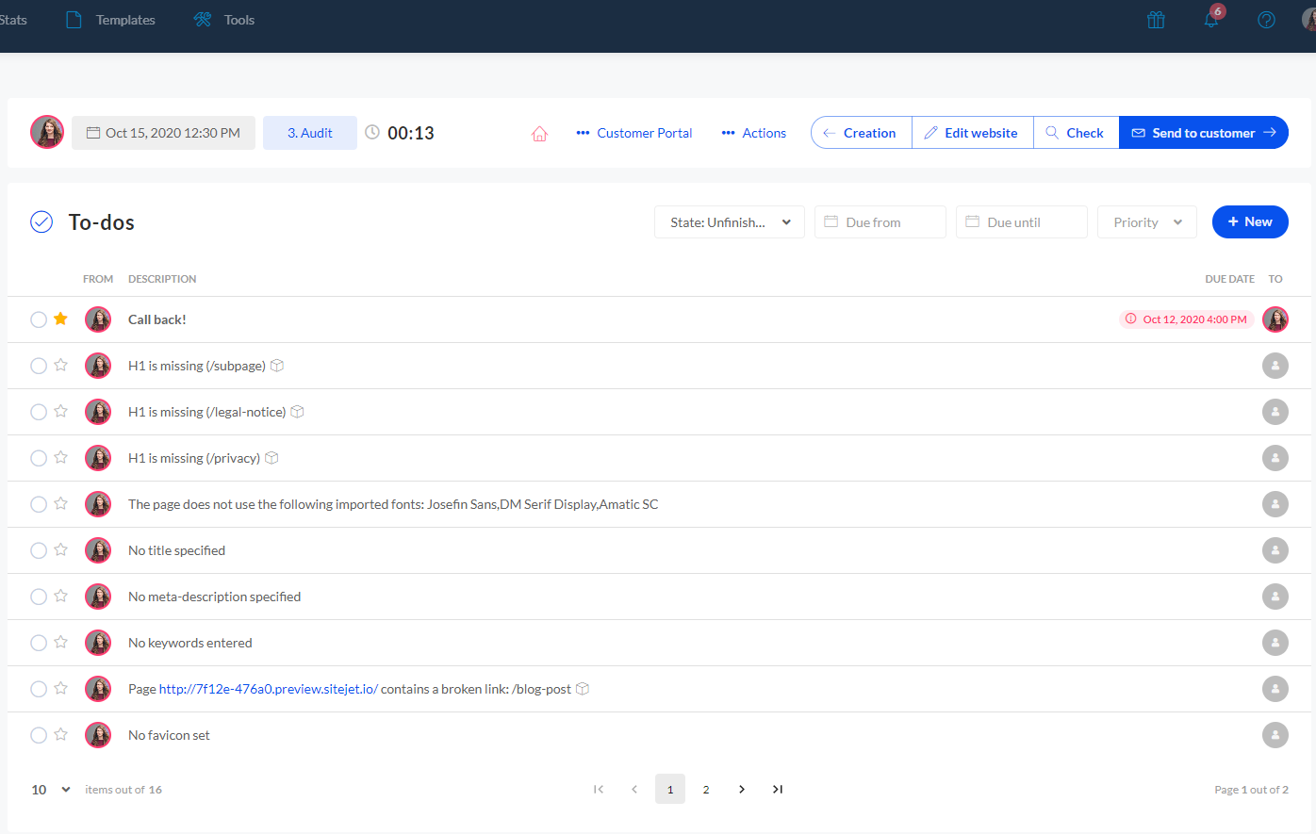
Task: Expand the State: Unfinished filter dropdown
Action: (x=729, y=222)
